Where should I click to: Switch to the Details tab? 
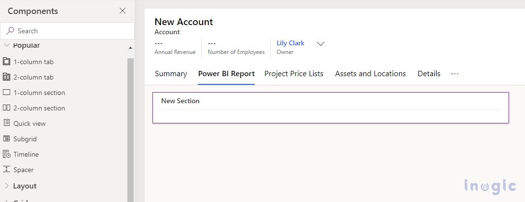tap(429, 74)
